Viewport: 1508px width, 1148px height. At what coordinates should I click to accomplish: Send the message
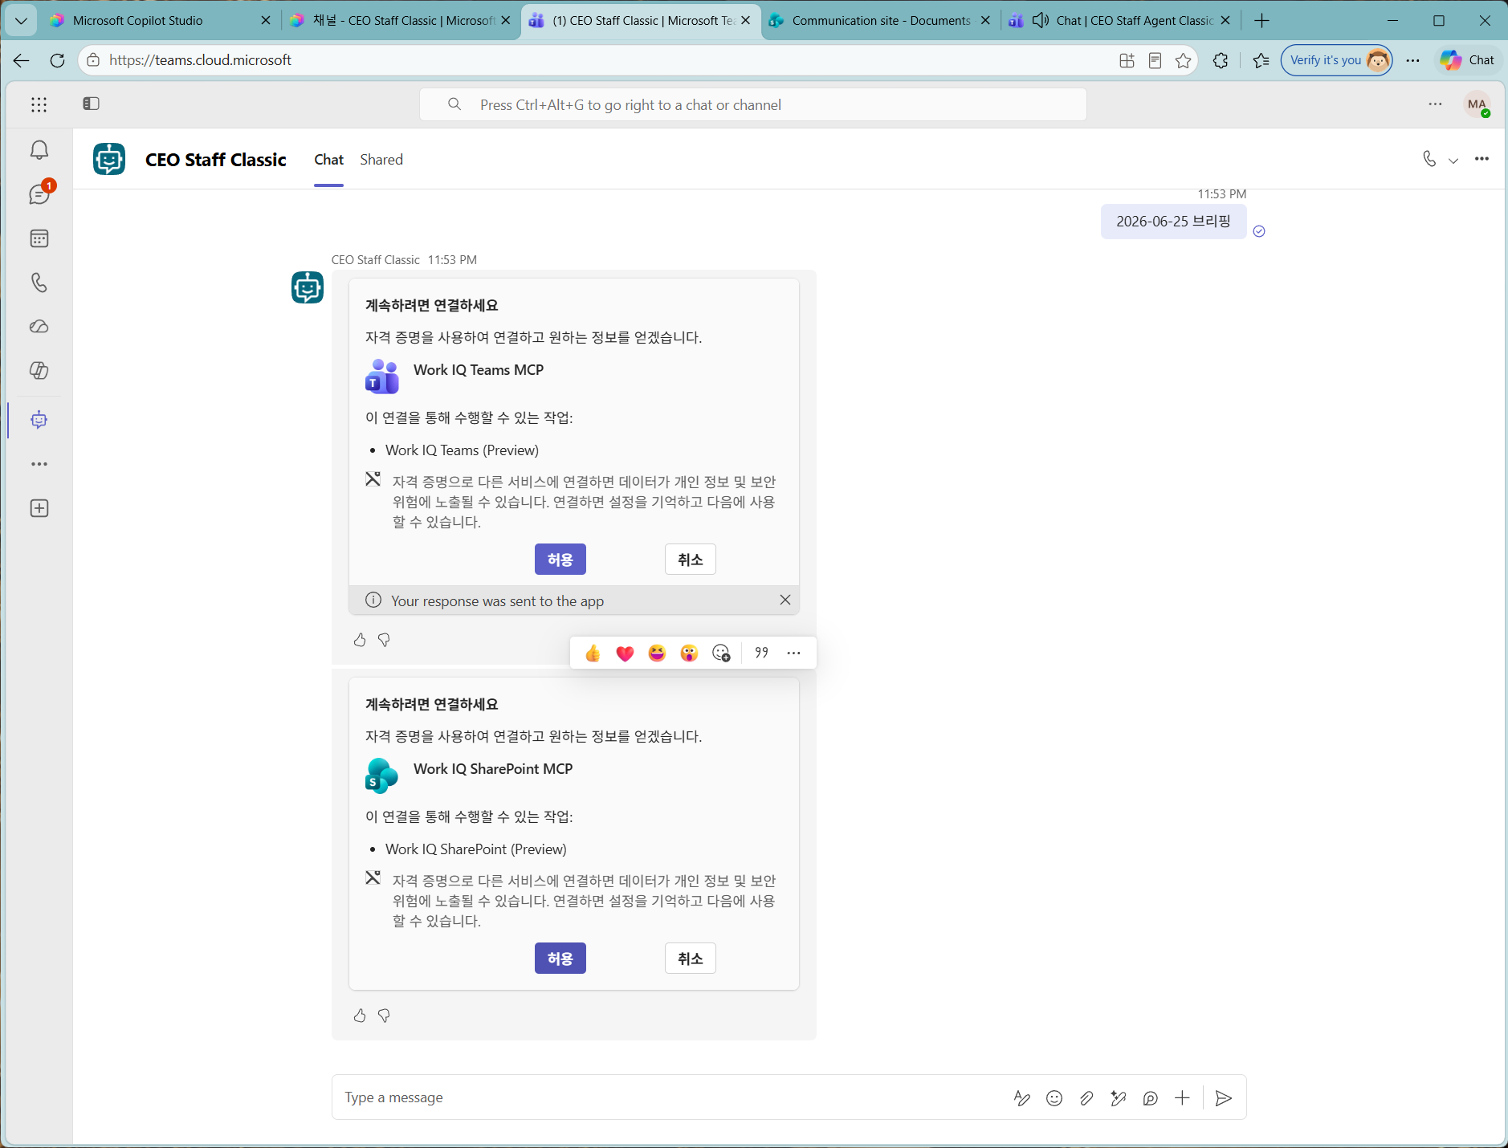(x=1224, y=1098)
